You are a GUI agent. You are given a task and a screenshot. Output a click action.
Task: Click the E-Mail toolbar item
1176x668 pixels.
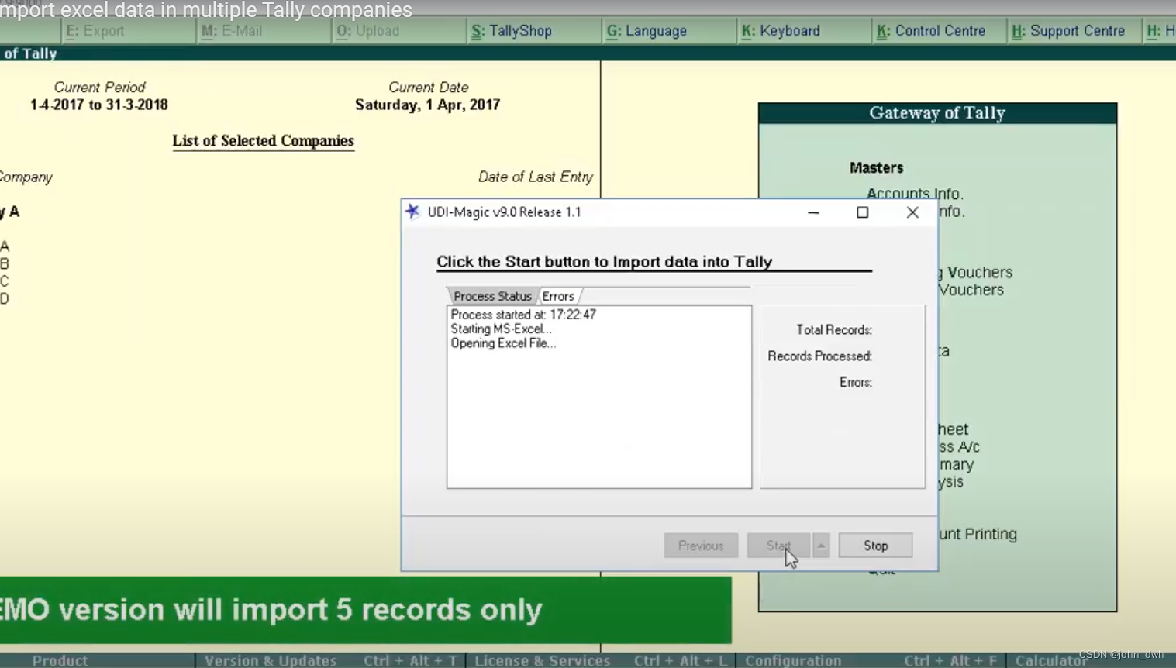pyautogui.click(x=232, y=31)
